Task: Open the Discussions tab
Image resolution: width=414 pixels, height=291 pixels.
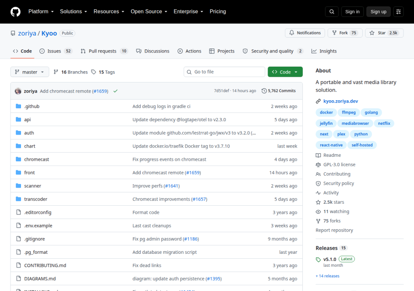Action: (x=152, y=51)
